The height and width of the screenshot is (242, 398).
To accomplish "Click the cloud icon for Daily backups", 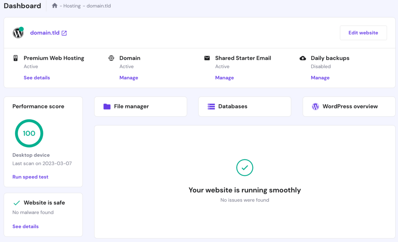I will pos(303,58).
